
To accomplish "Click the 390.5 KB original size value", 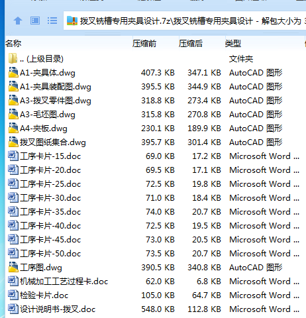I will click(158, 268).
